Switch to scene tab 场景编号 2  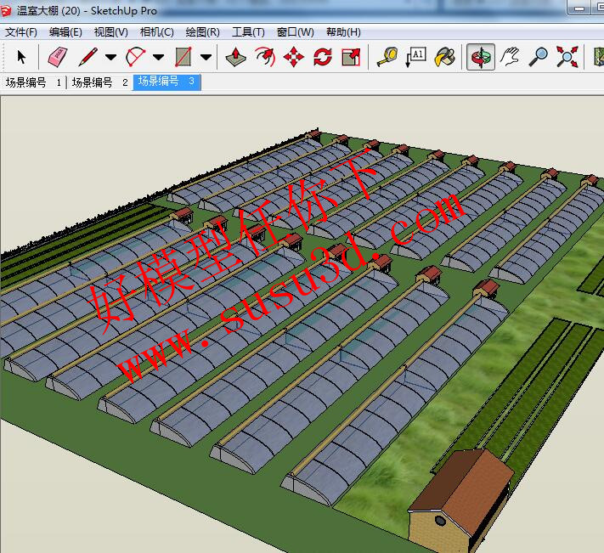click(99, 82)
